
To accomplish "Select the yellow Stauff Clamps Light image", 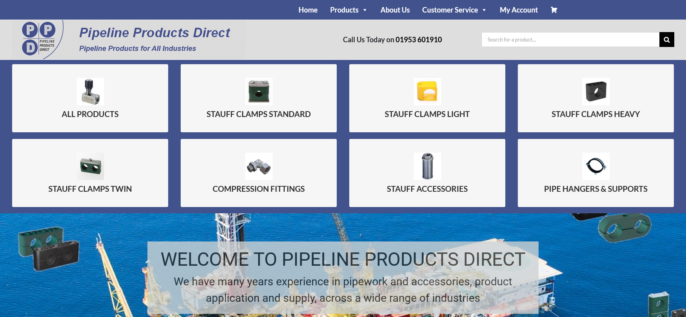I will pyautogui.click(x=427, y=92).
